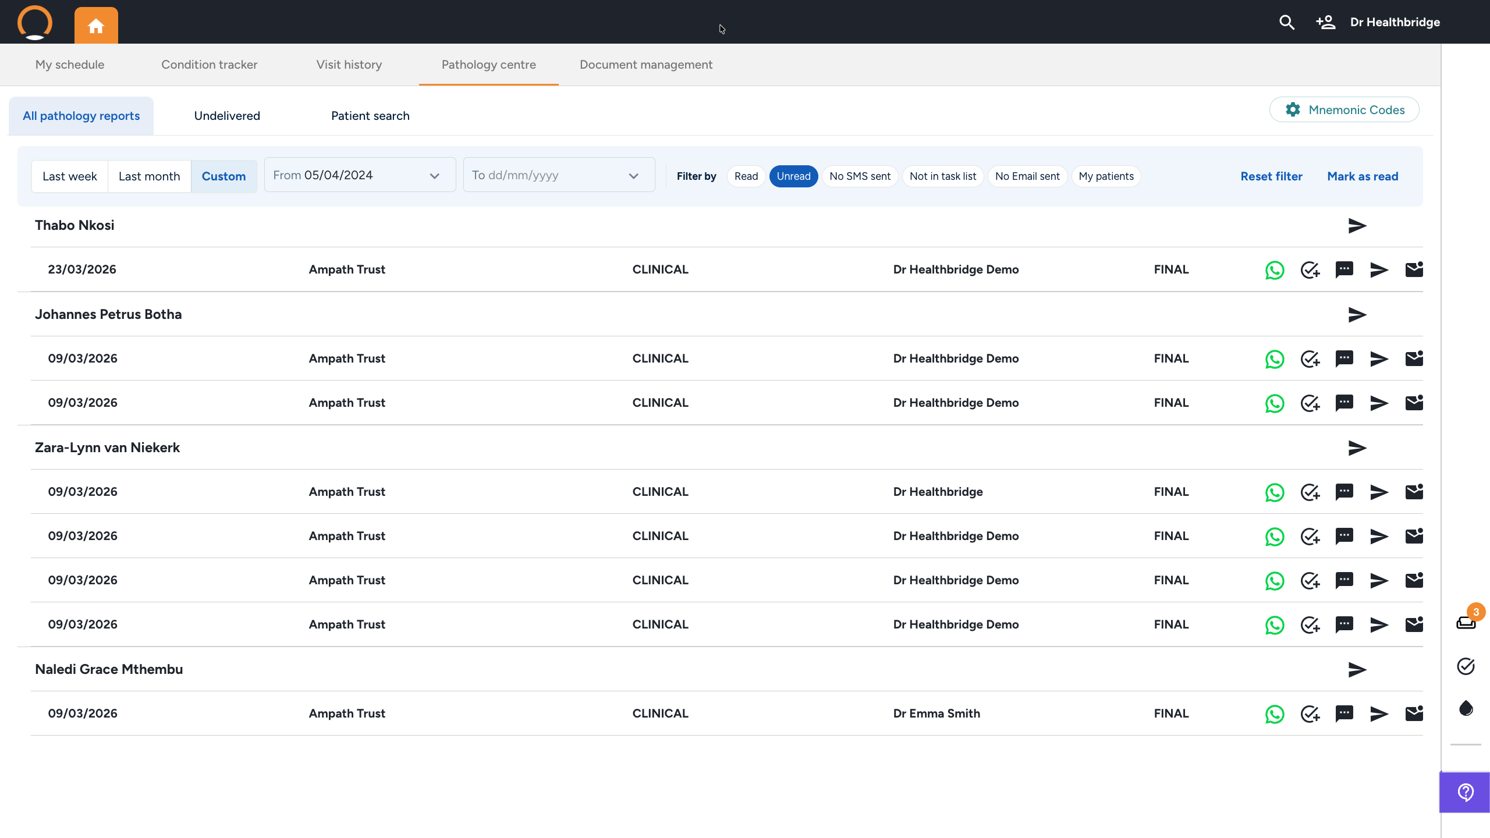Email Thabo Nkosi's 23/03/2026 report
The image size is (1490, 838).
pos(1414,270)
